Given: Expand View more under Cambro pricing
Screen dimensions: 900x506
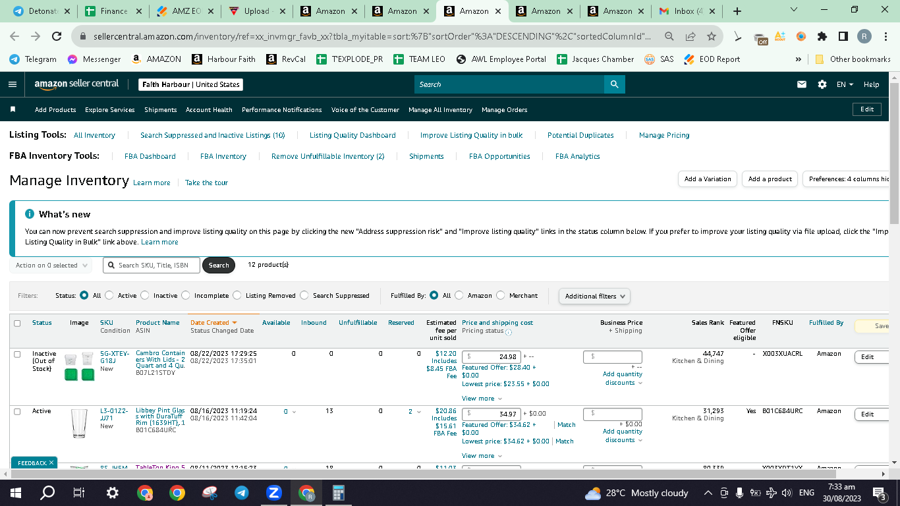Looking at the screenshot, I should (x=482, y=398).
